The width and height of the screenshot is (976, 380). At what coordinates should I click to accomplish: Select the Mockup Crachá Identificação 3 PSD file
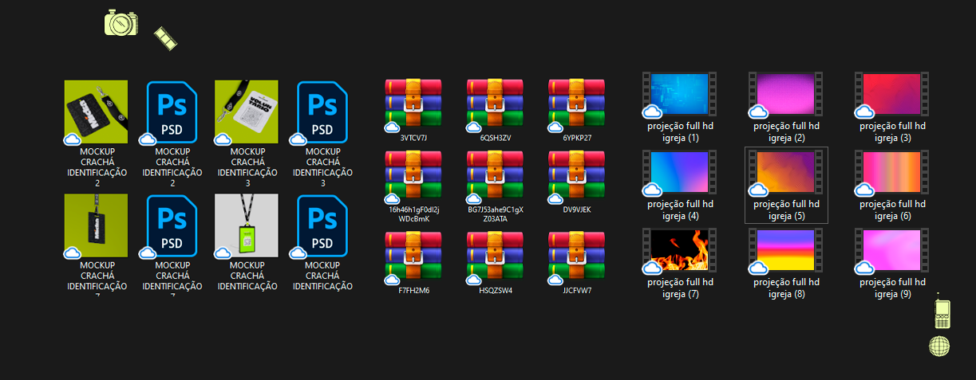[322, 112]
